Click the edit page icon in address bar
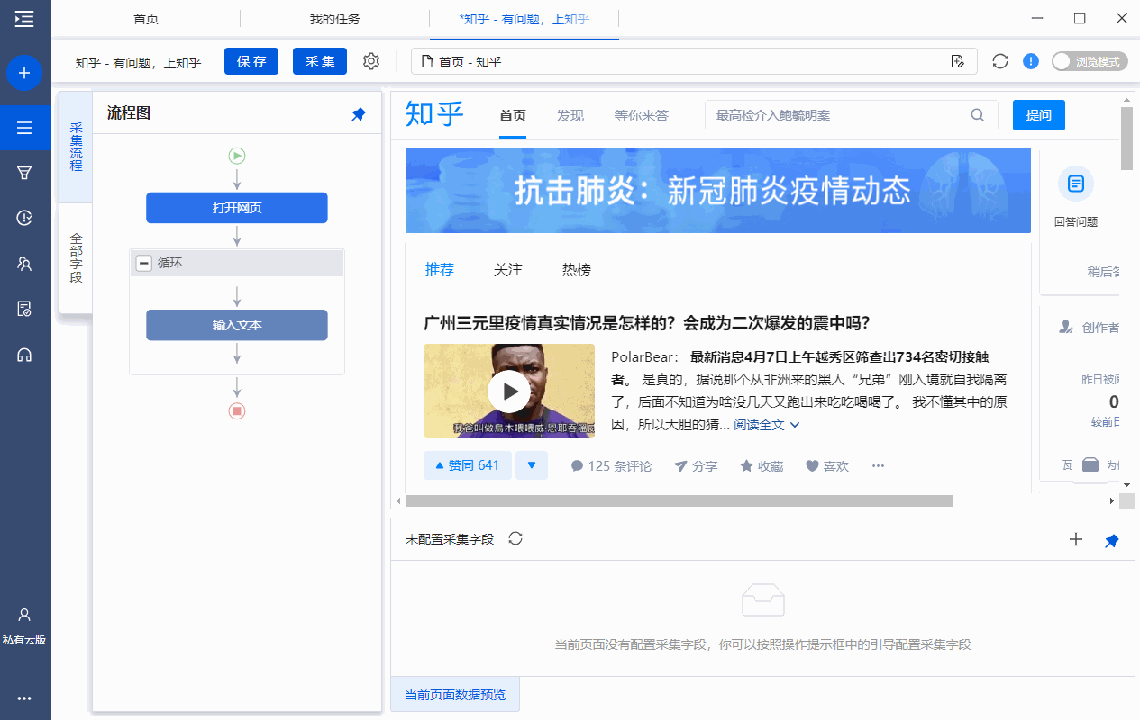 [x=958, y=61]
